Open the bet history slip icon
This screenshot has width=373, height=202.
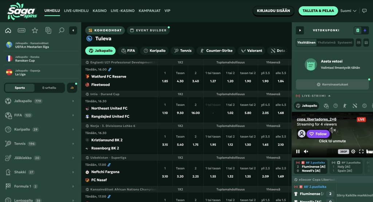(48, 30)
